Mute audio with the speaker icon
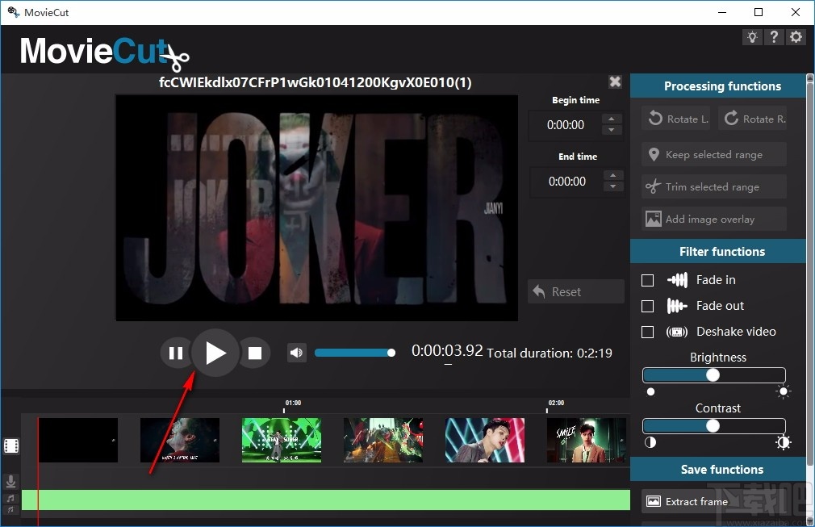815x527 pixels. coord(297,353)
